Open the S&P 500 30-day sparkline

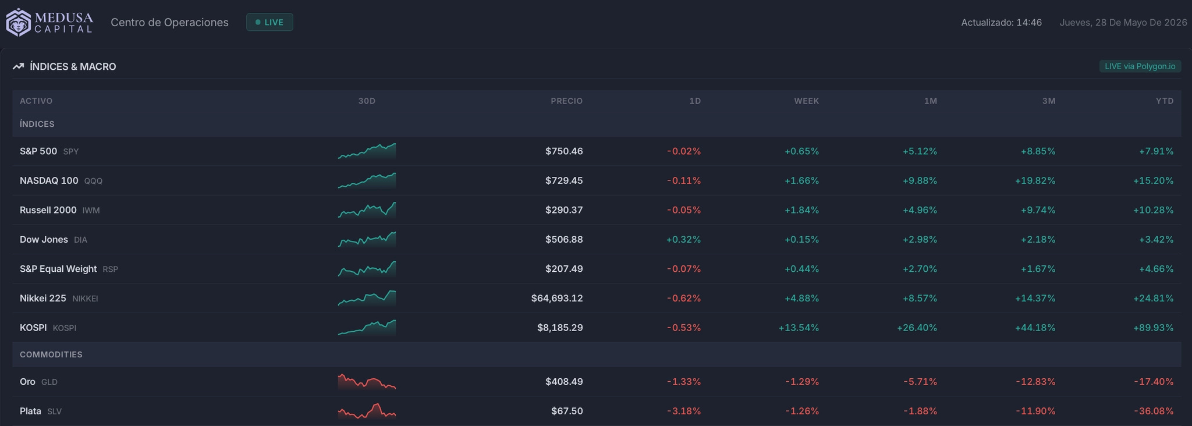[367, 151]
